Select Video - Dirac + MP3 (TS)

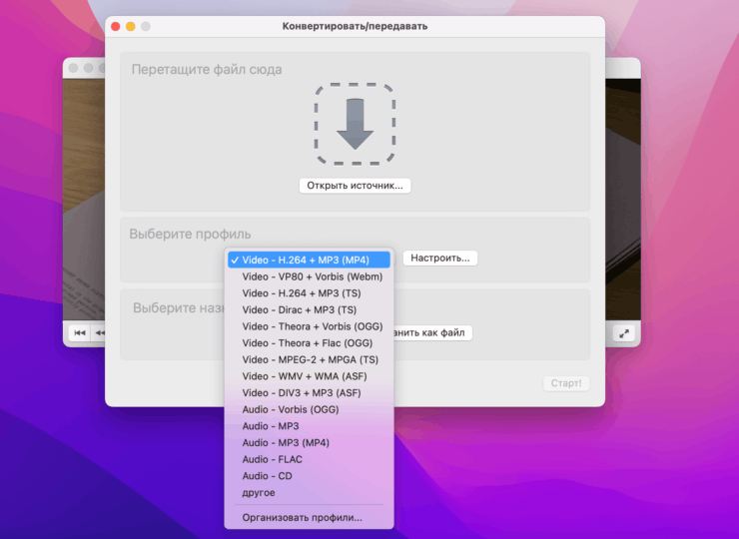[309, 310]
